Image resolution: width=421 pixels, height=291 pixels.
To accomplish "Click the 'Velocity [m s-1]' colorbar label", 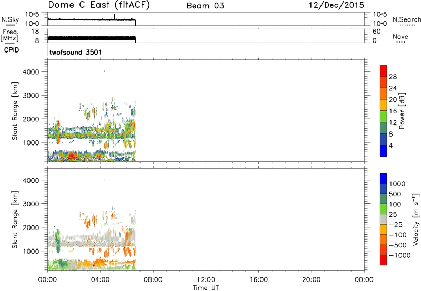I will pos(416,220).
